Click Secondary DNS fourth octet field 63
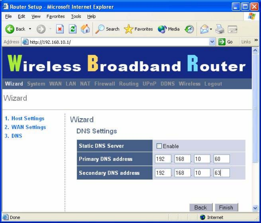Viewport: 261px width, 223px height. [222, 173]
